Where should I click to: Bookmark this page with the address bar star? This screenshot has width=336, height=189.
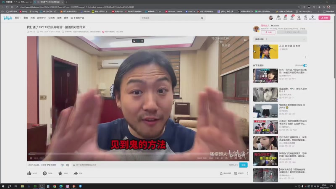[x=299, y=7]
